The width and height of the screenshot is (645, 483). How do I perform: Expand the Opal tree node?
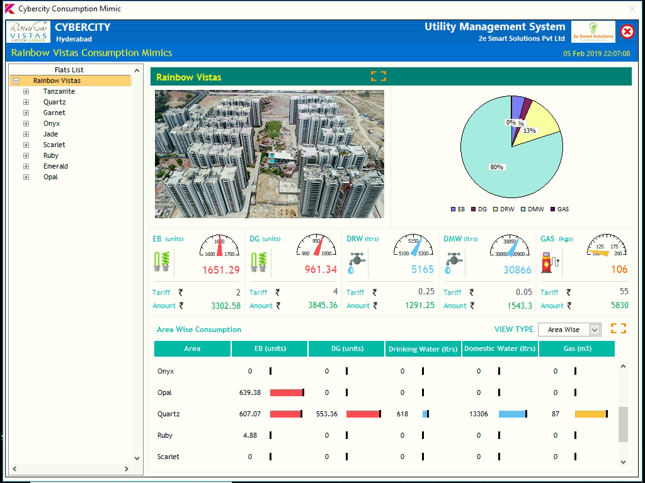pos(26,177)
